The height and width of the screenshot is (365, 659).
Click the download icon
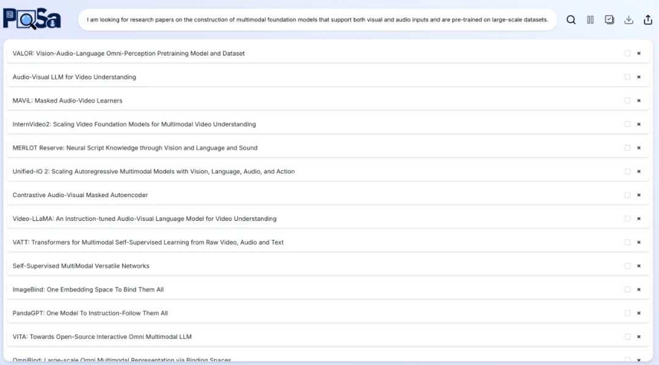tap(628, 20)
